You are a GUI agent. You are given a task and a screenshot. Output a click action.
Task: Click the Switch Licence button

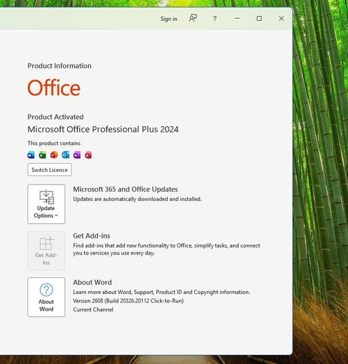pyautogui.click(x=49, y=170)
